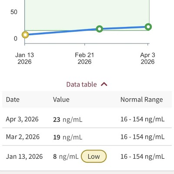The image size is (174, 174).
Task: Click the Date column header
Action: pos(13,100)
